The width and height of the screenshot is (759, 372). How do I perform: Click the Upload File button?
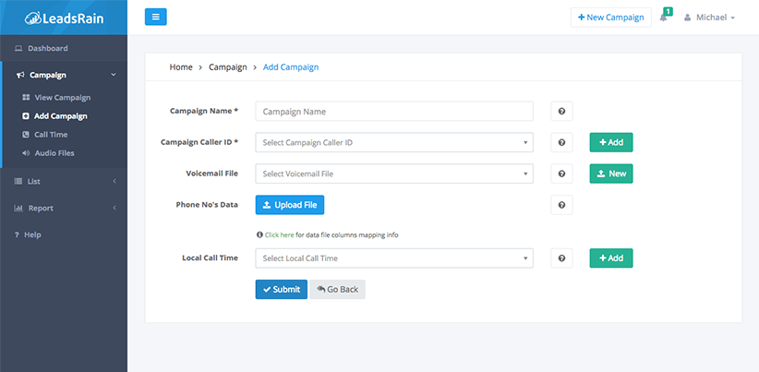coord(290,205)
